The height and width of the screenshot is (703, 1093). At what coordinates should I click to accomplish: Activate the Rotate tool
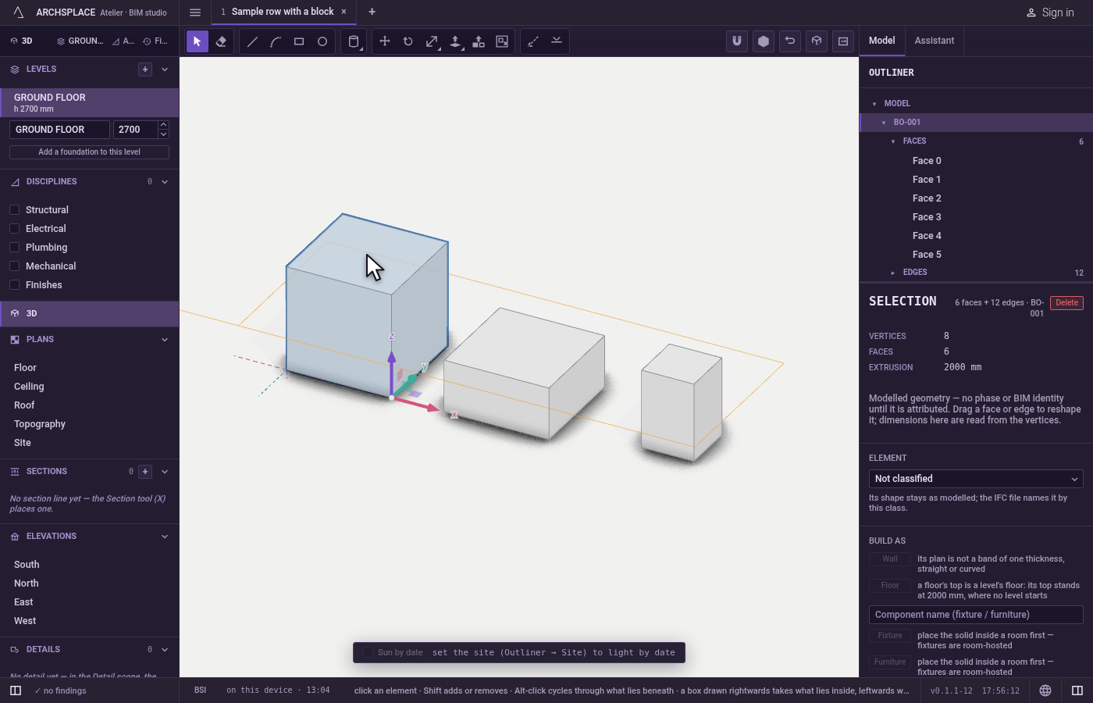pos(408,41)
